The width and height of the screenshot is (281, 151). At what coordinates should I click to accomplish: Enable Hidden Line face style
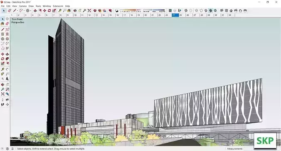pos(201,10)
